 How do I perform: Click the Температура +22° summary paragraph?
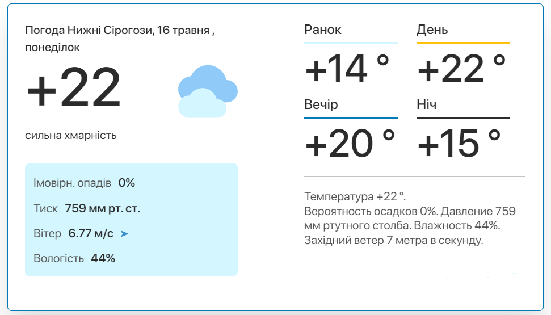pos(410,219)
